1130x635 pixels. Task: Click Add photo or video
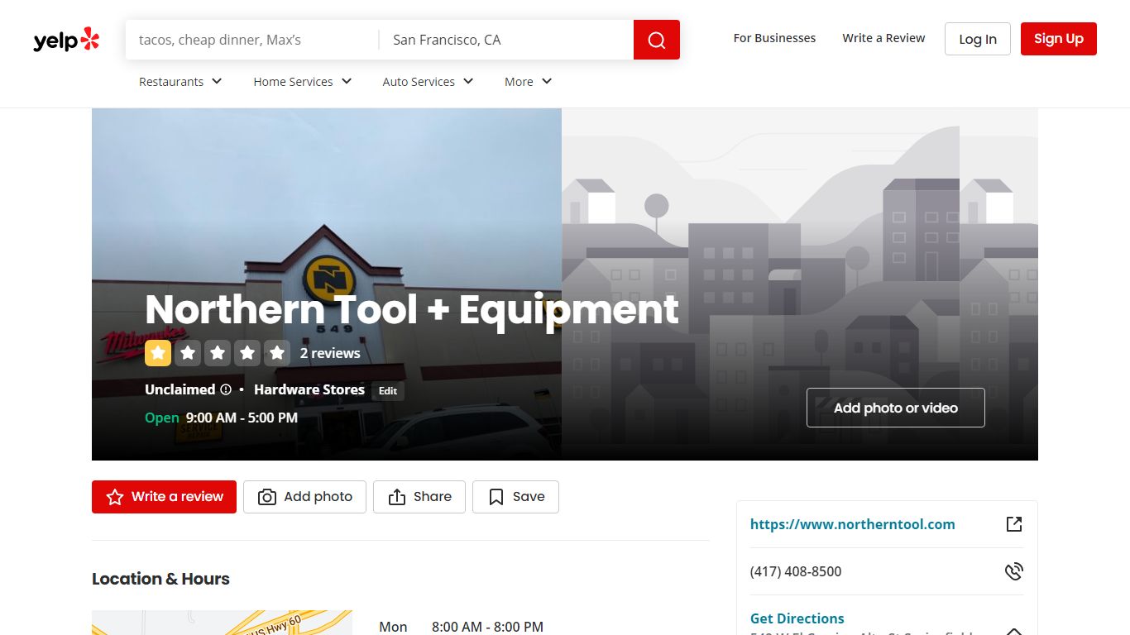click(x=896, y=408)
